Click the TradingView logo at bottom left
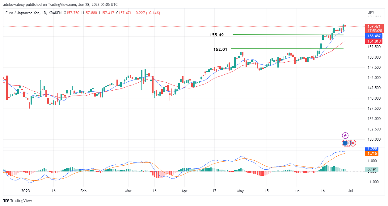The image size is (388, 206). pos(18,200)
